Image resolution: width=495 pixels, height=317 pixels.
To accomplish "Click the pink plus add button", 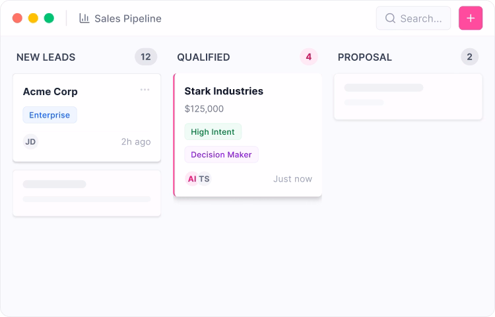I will (471, 18).
